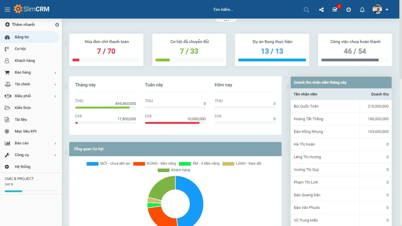Select Kiến thức in the sidebar

[x=23, y=108]
